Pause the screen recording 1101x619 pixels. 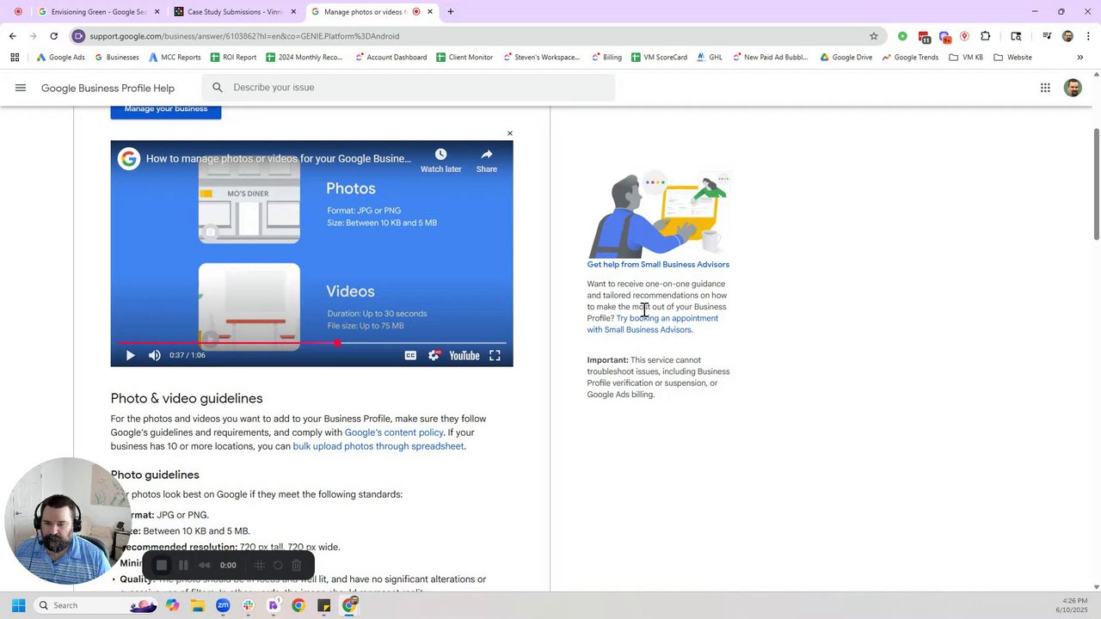(x=183, y=565)
